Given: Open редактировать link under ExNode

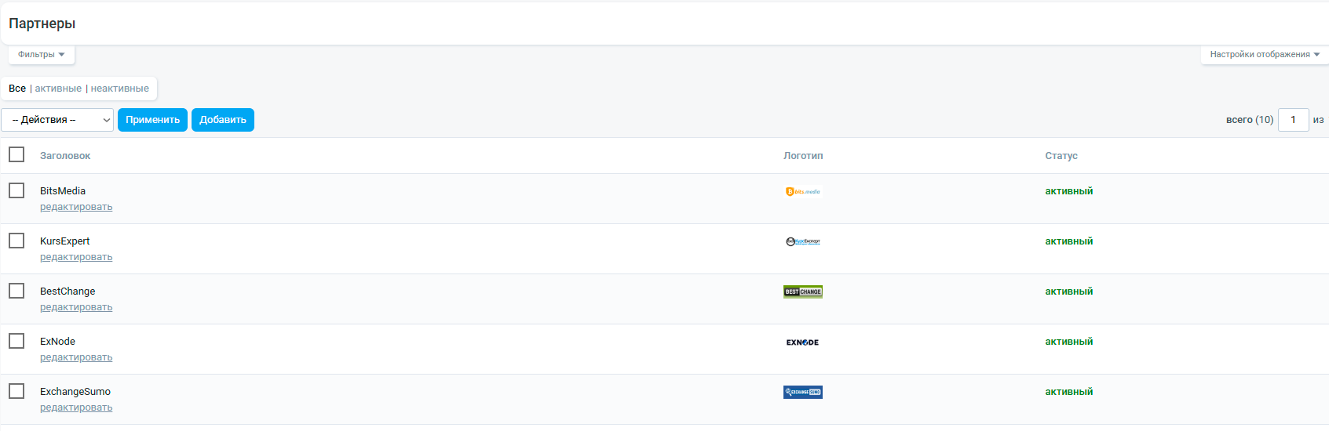Looking at the screenshot, I should click(76, 357).
